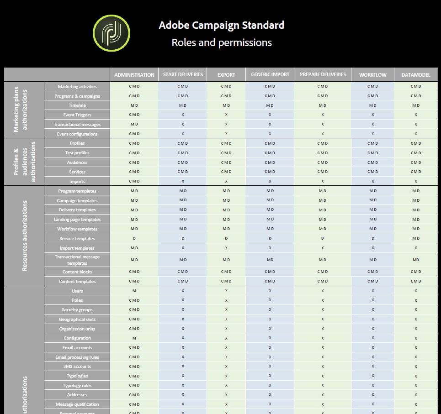Click the Email processing rules row label
Viewport: 441px width, 414px height.
(77, 357)
